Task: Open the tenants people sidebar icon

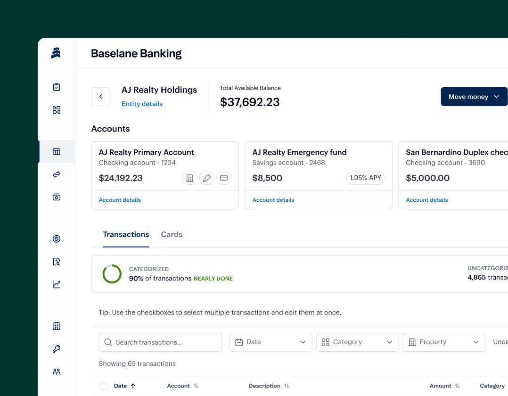Action: (x=57, y=371)
